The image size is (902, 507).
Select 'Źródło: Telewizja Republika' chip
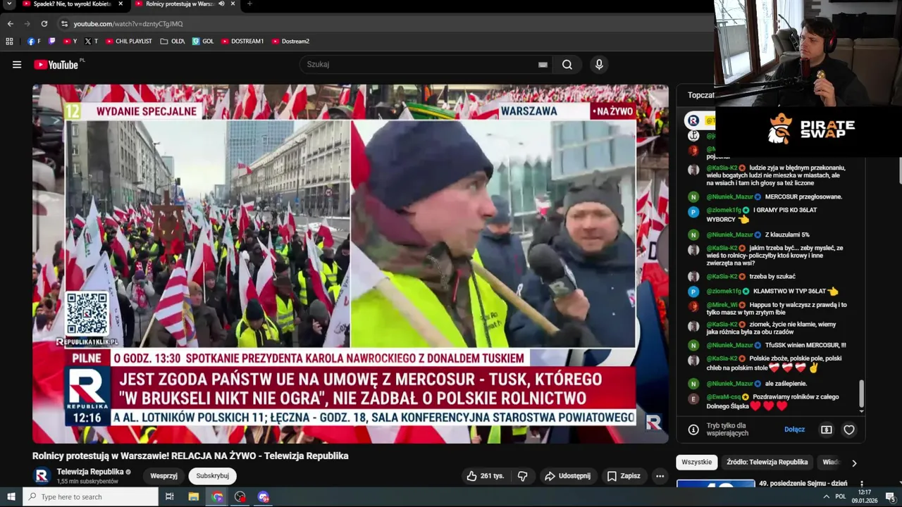coord(767,462)
